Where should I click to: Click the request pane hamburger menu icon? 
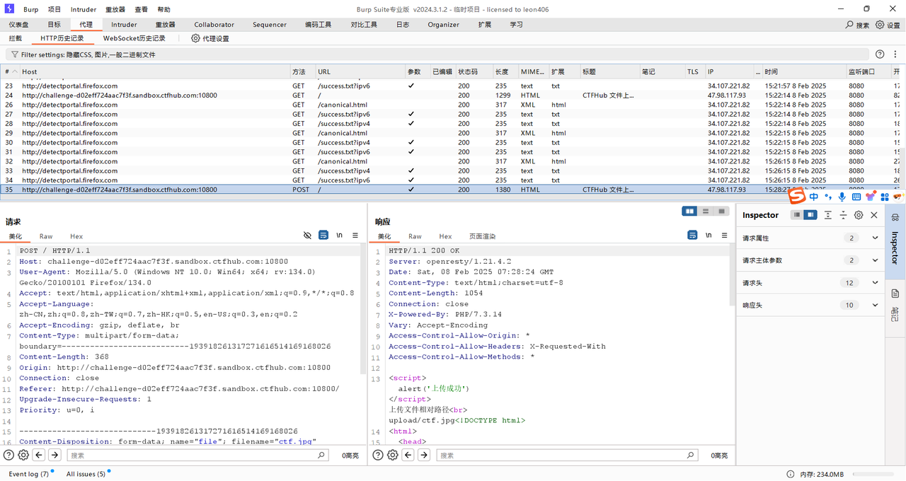pyautogui.click(x=355, y=235)
